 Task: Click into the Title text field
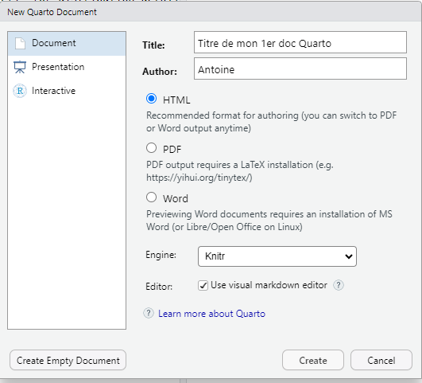[300, 42]
